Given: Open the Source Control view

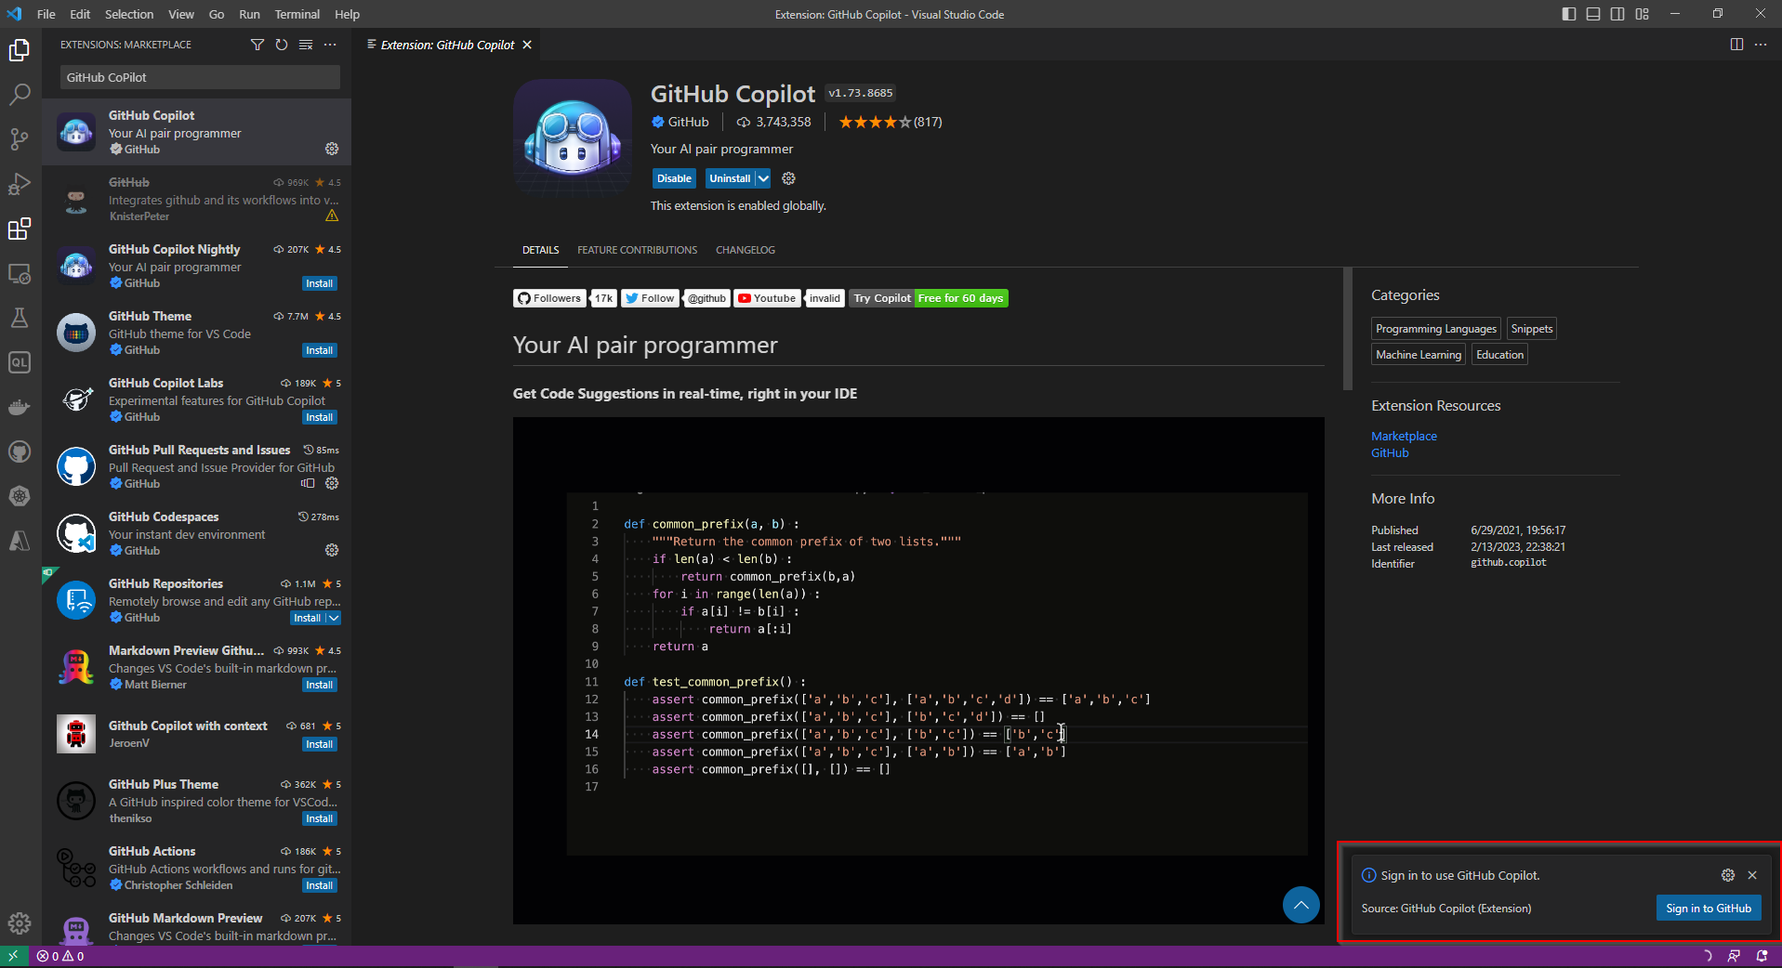Looking at the screenshot, I should click(20, 139).
